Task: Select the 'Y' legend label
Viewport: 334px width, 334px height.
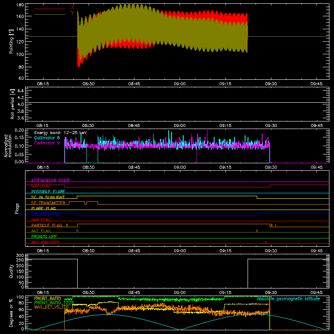Action: click(72, 13)
